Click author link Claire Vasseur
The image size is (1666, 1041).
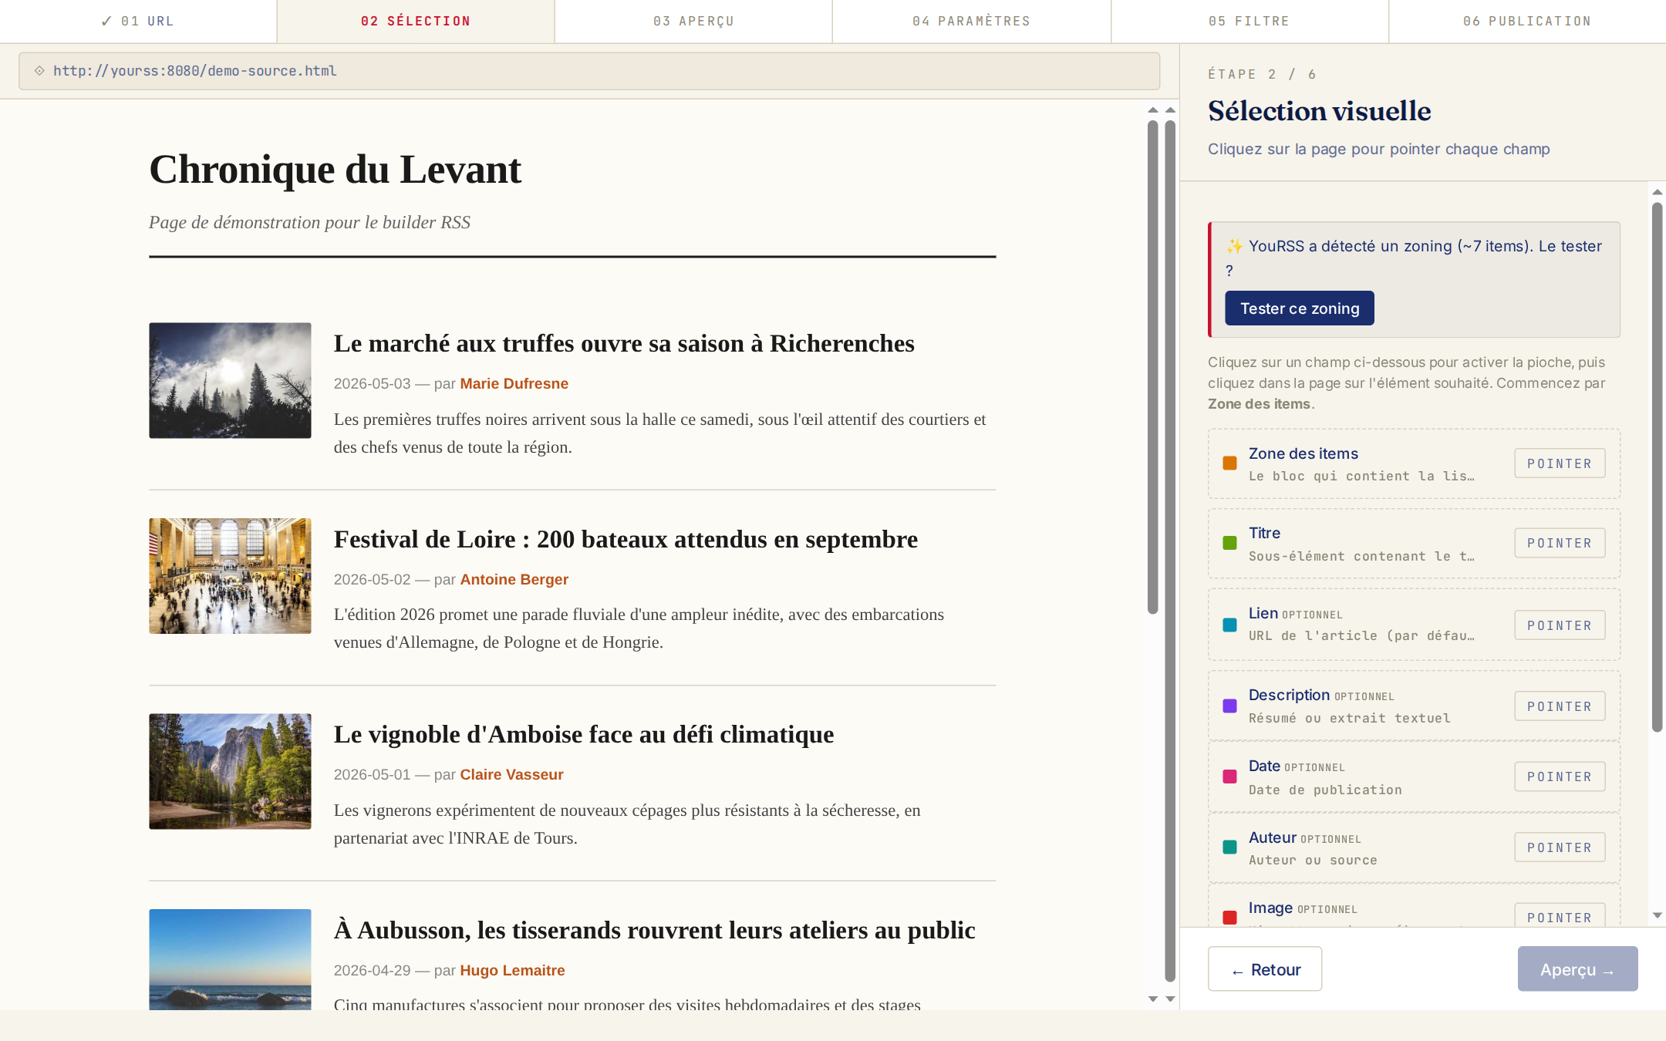[511, 774]
